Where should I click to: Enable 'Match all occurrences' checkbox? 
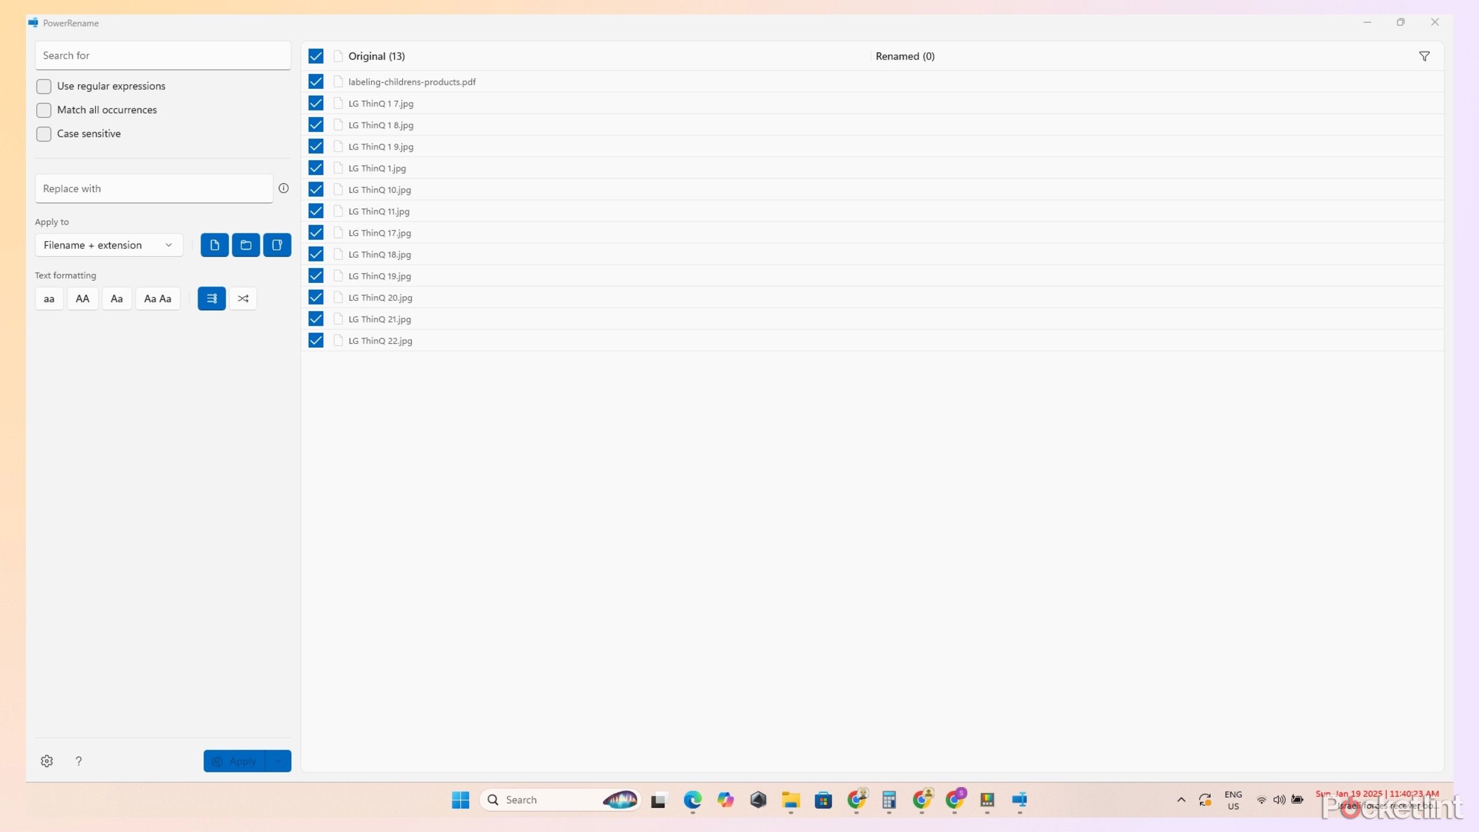click(44, 109)
